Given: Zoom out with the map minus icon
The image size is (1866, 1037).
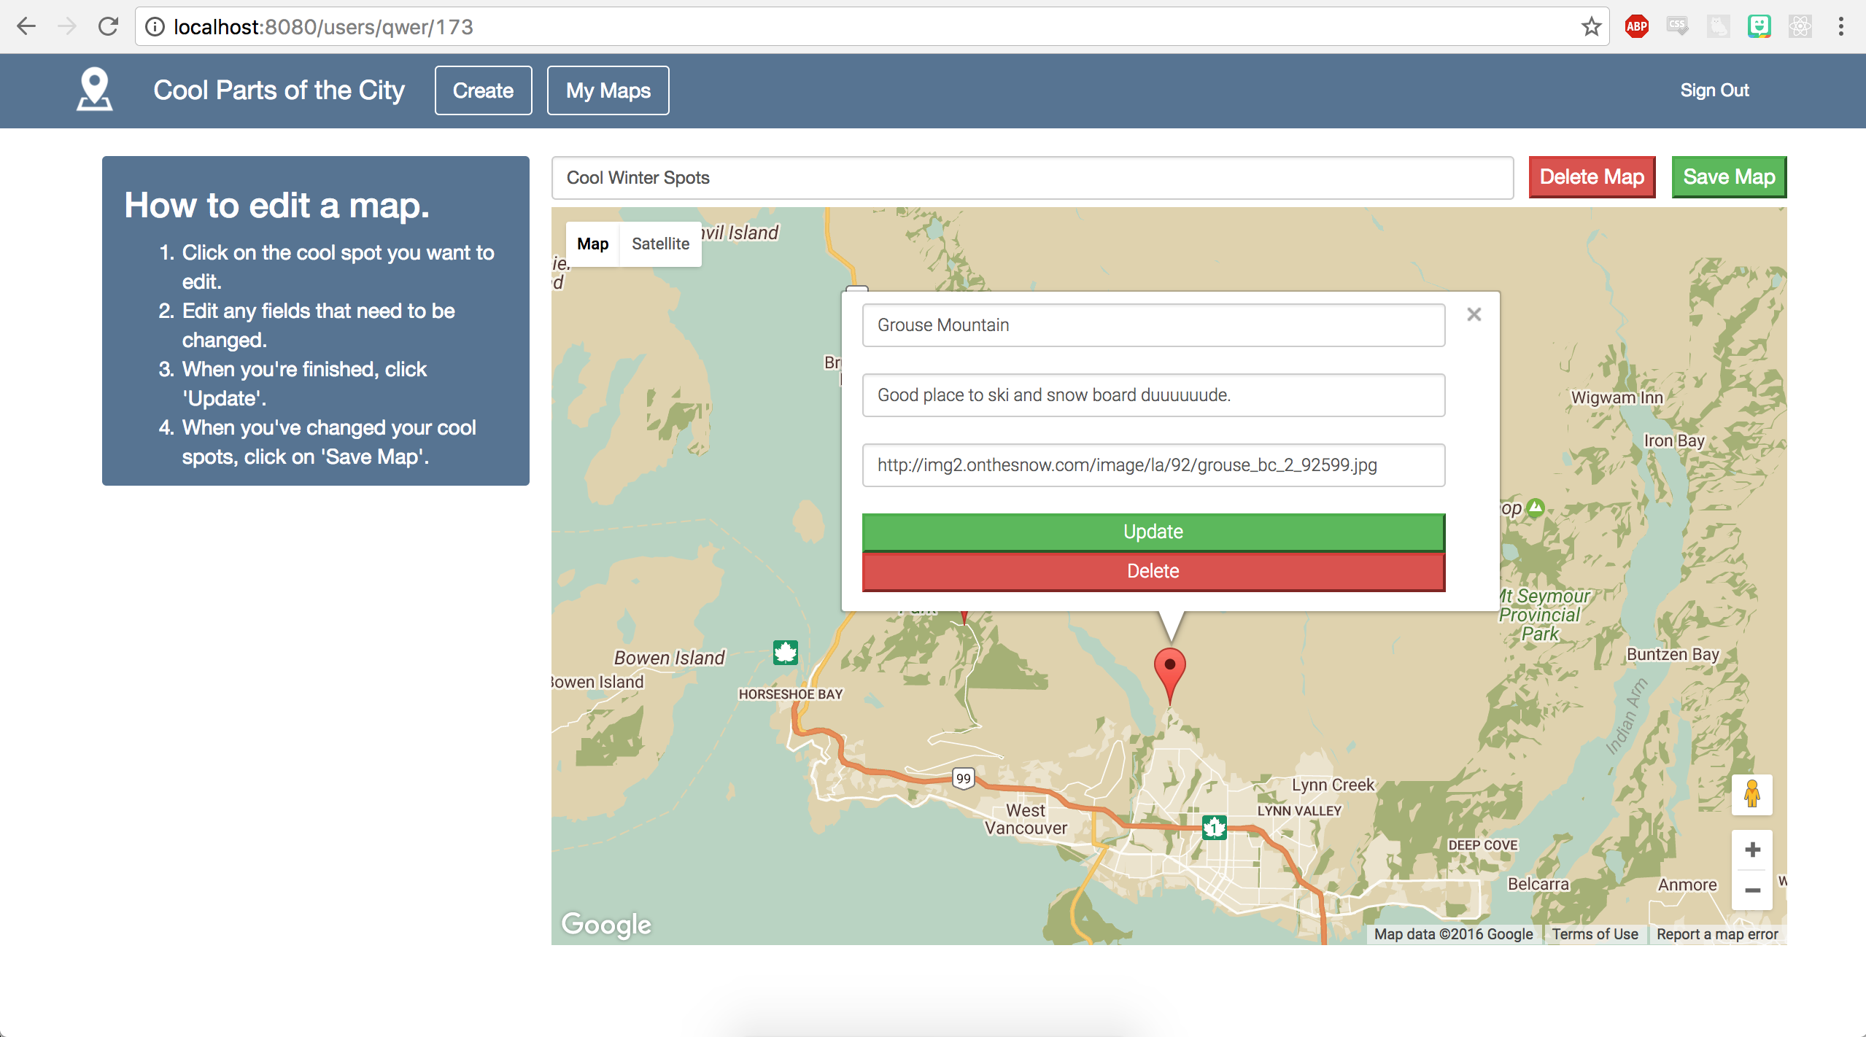Looking at the screenshot, I should [x=1752, y=890].
